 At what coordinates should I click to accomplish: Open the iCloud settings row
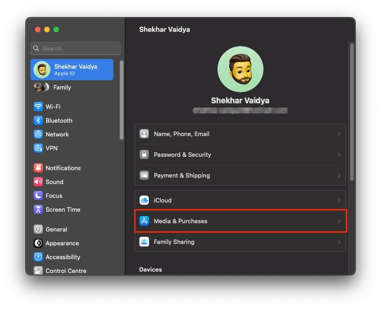point(240,200)
